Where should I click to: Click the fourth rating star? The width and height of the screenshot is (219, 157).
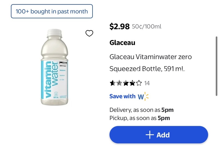point(132,83)
